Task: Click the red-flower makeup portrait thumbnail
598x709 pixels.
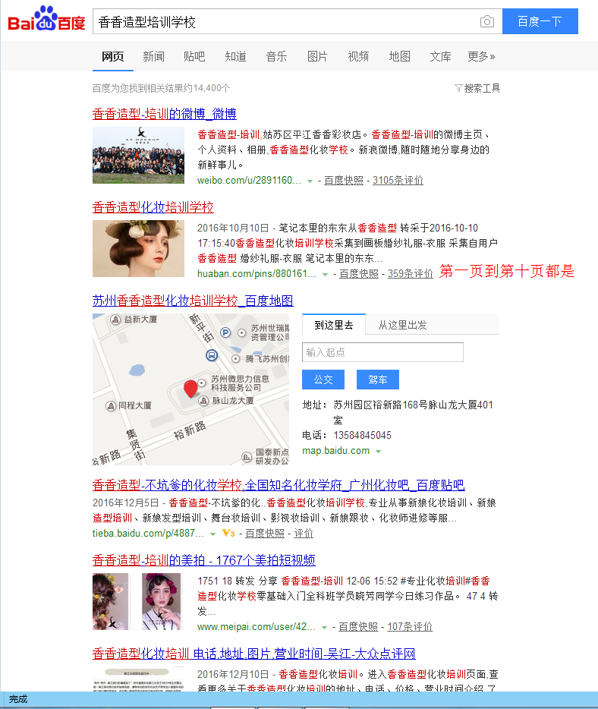Action: 162,601
